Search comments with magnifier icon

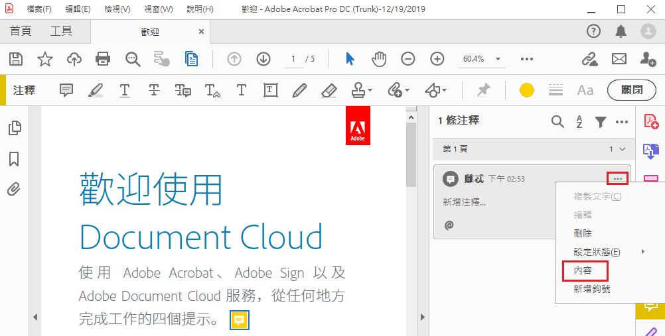[557, 122]
